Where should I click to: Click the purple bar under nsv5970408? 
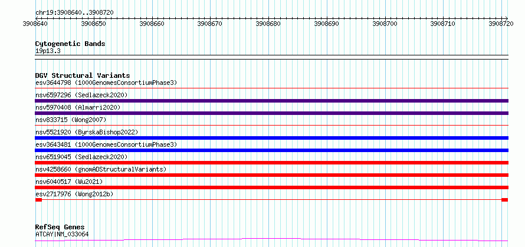tap(271, 113)
